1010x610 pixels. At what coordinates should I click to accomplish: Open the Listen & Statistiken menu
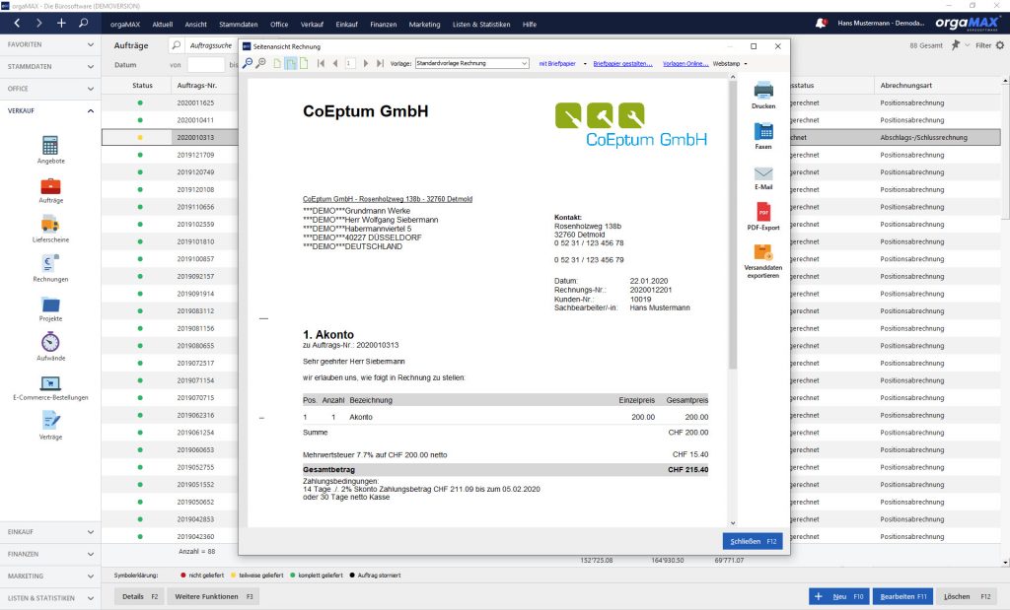481,25
